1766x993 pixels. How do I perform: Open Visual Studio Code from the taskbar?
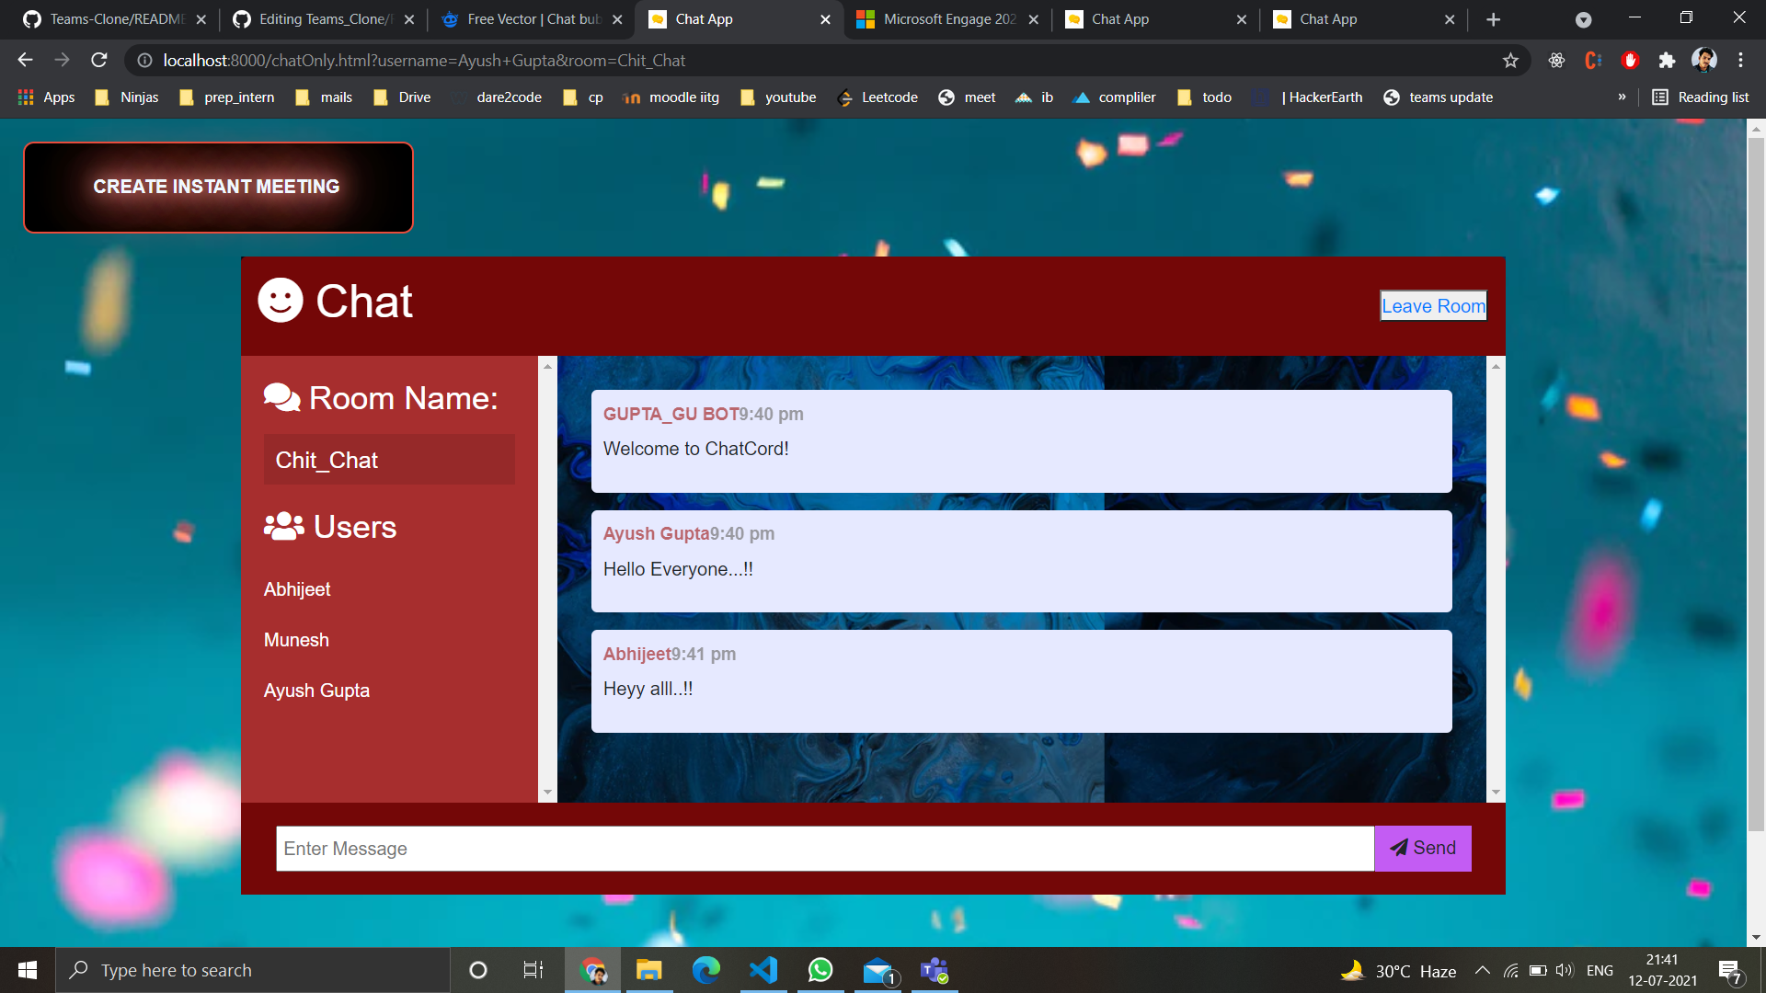[763, 970]
